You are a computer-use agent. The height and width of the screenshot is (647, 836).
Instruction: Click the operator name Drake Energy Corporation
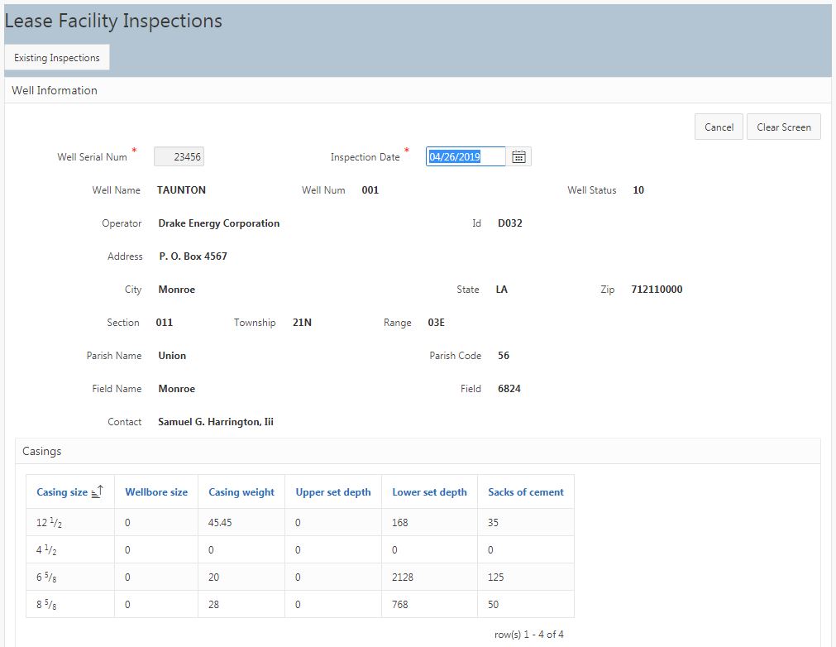click(218, 223)
